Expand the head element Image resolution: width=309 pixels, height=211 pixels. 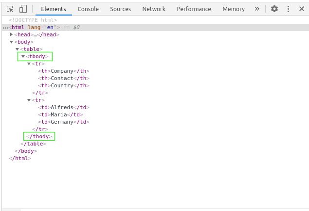pos(11,34)
